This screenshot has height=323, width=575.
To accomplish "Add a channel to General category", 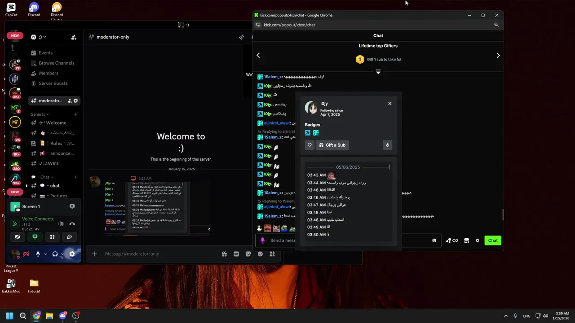I will [75, 114].
